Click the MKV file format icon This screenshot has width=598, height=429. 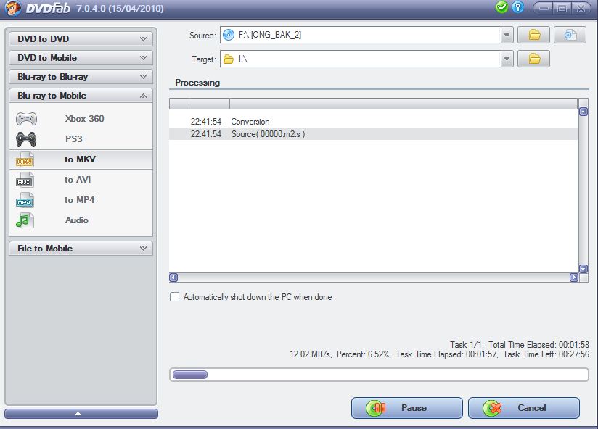coord(25,159)
